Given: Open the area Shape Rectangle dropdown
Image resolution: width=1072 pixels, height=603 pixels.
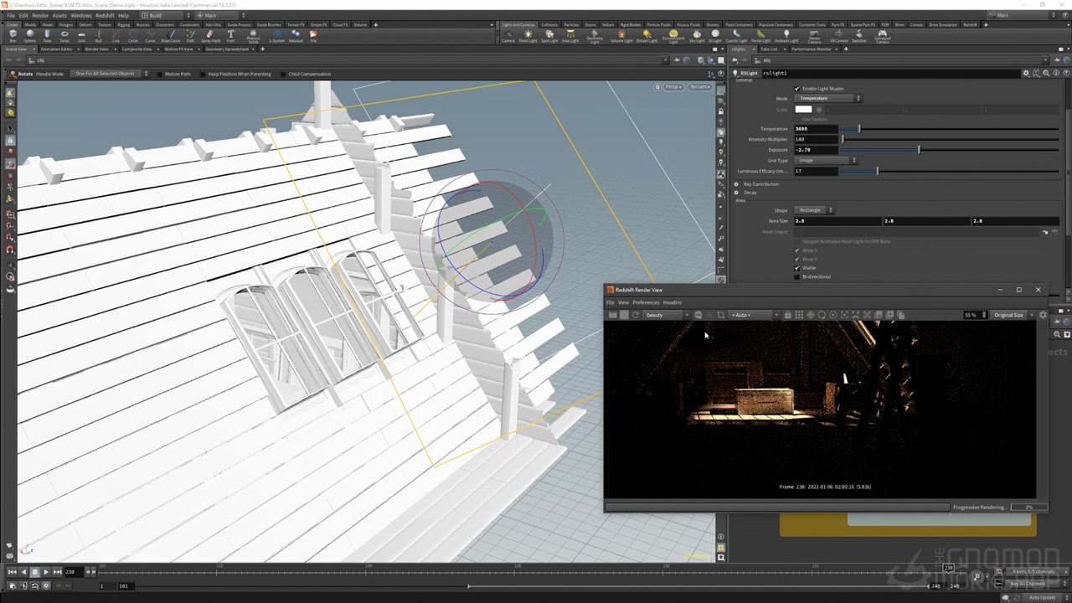Looking at the screenshot, I should (814, 210).
